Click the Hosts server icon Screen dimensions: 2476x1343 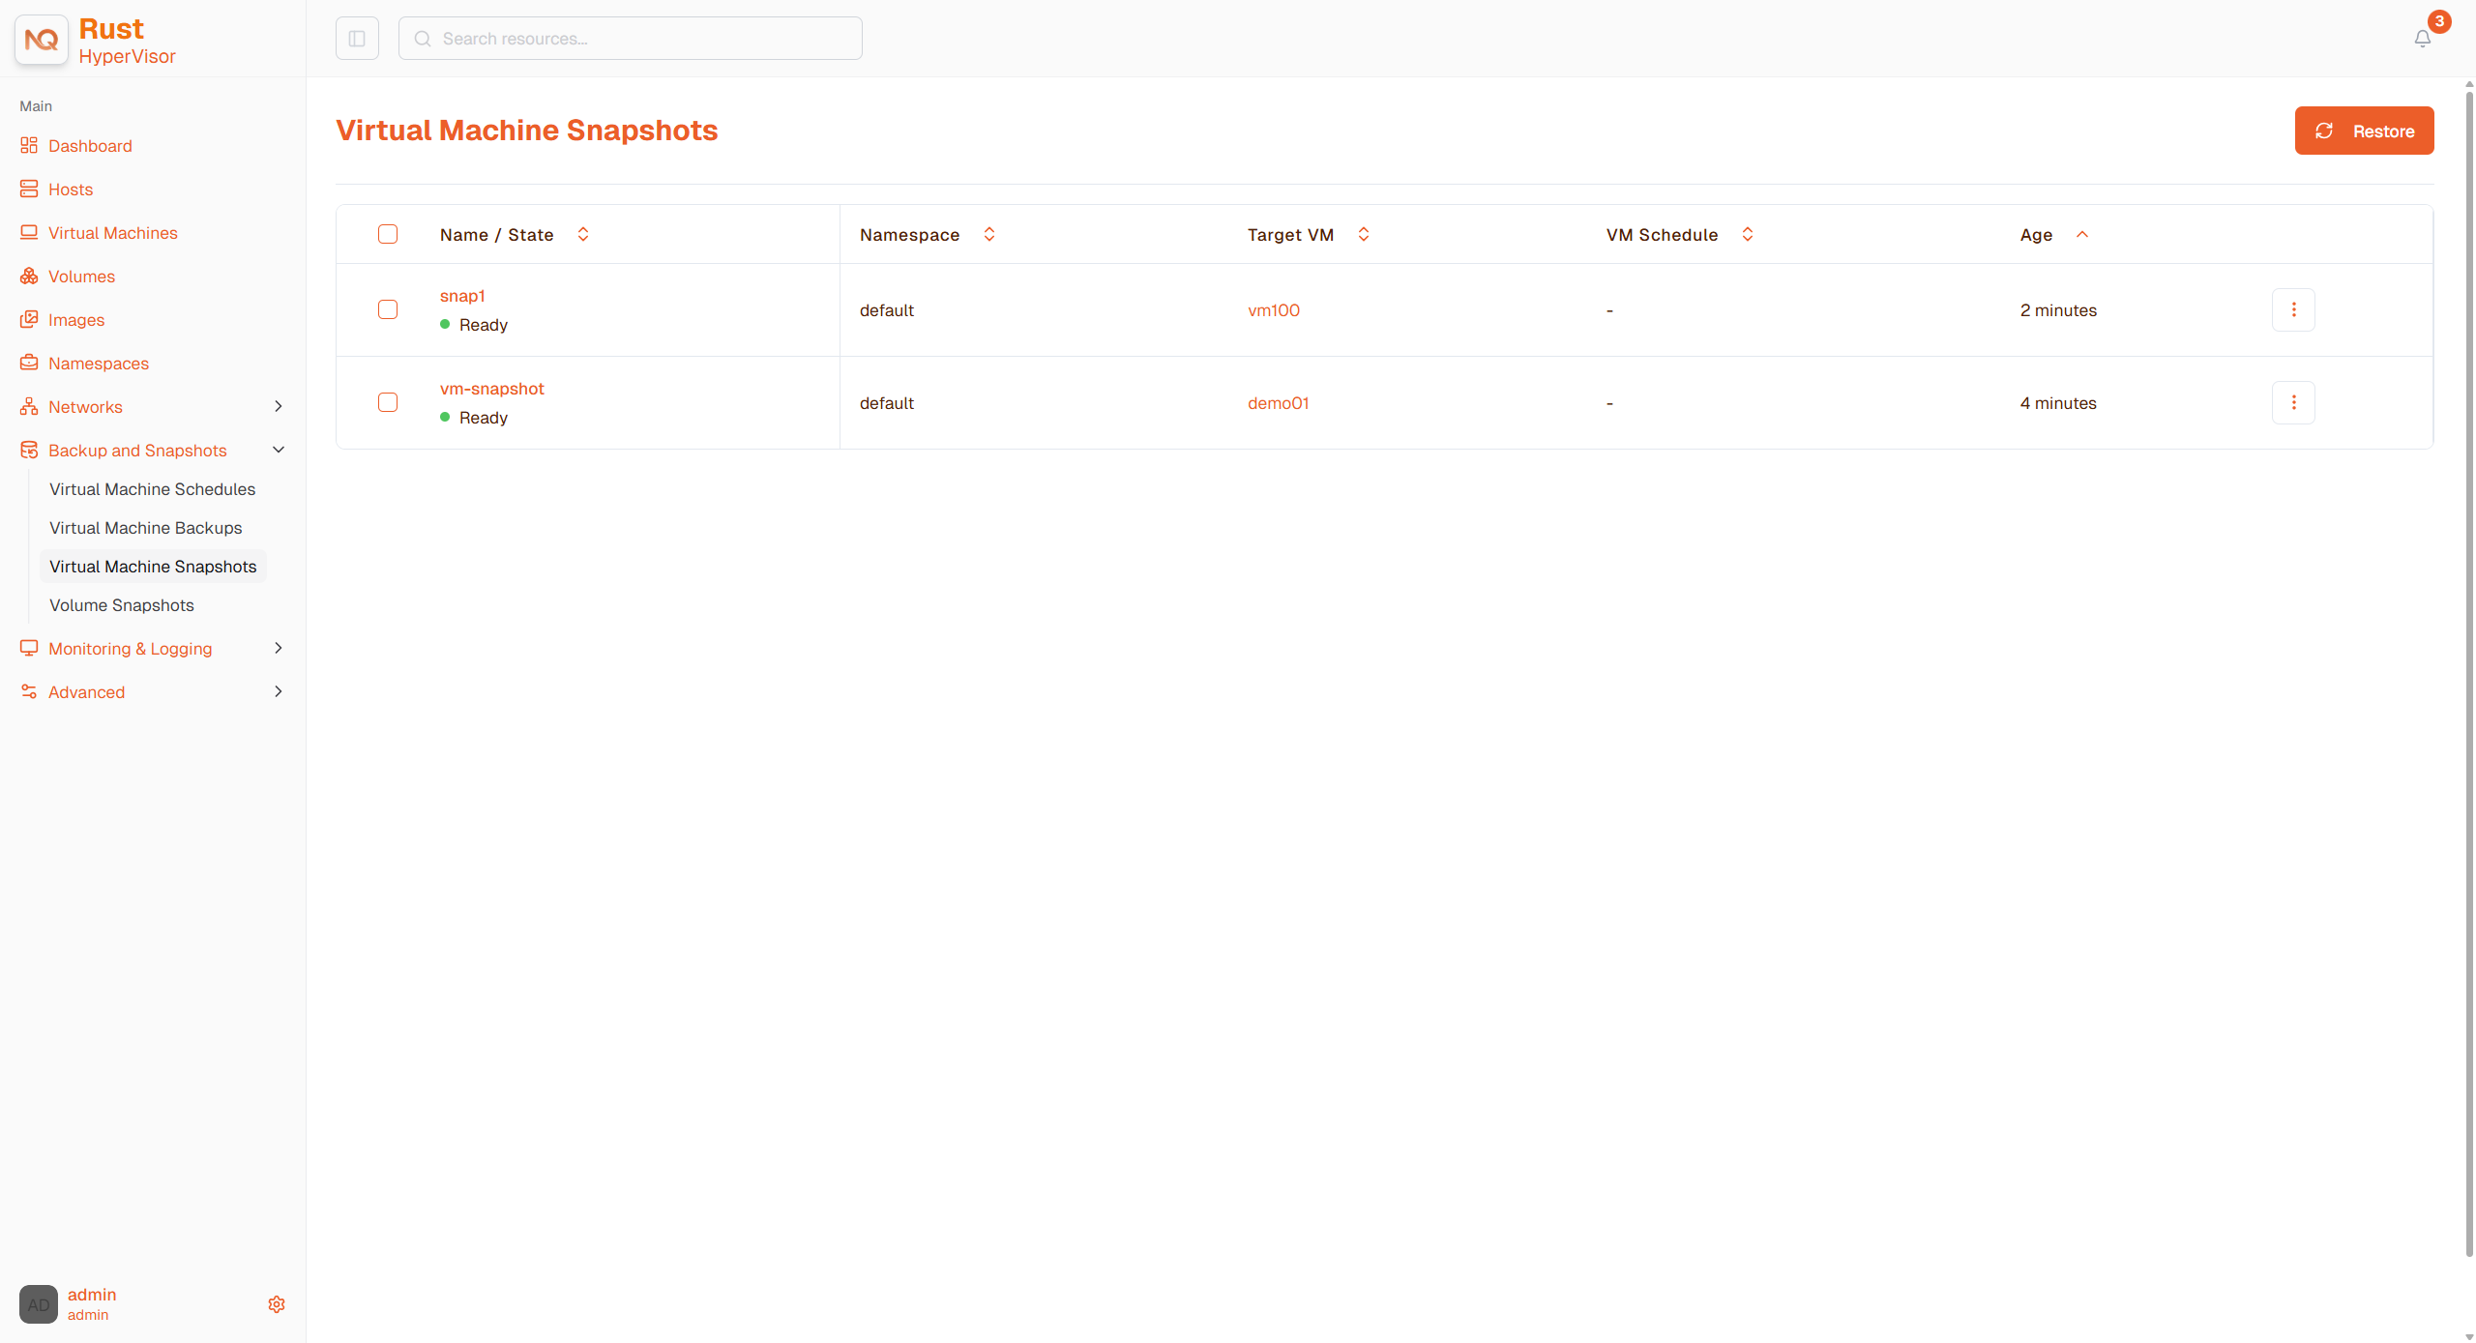coord(29,189)
